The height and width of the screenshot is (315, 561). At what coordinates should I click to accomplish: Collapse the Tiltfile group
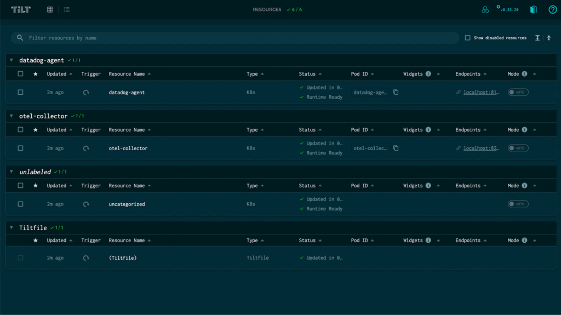pyautogui.click(x=12, y=228)
